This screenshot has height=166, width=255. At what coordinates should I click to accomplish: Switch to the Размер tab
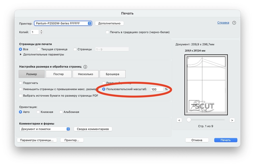click(32, 74)
